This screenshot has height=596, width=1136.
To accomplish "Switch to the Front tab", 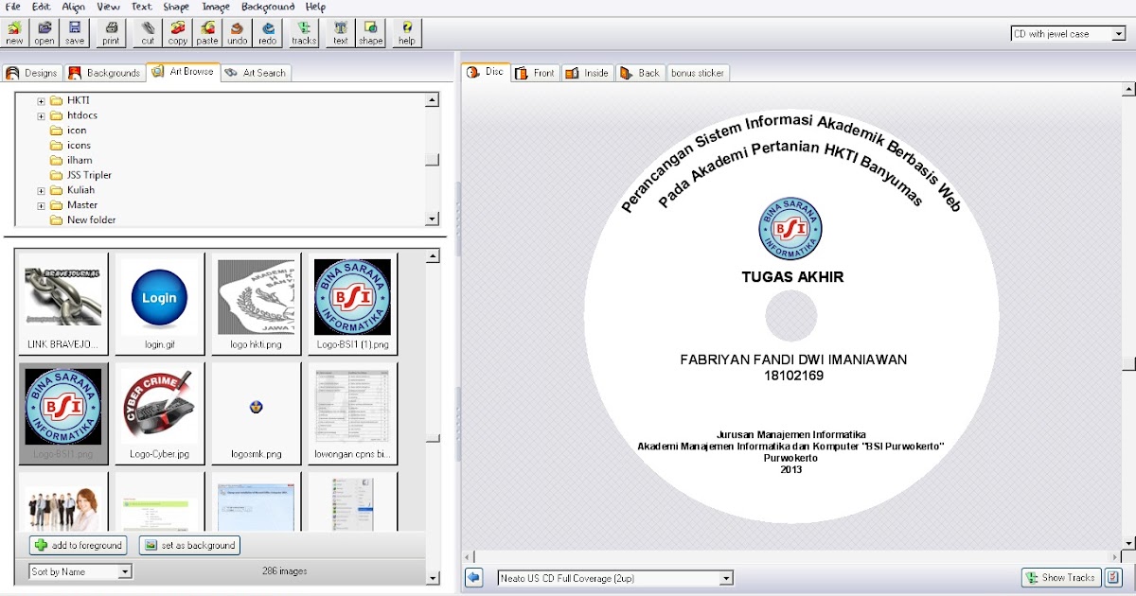I will [535, 73].
